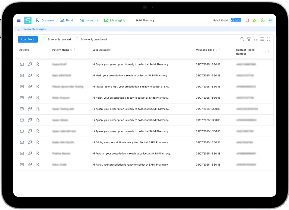The width and height of the screenshot is (289, 210).
Task: Click the Load More button
Action: [28, 40]
